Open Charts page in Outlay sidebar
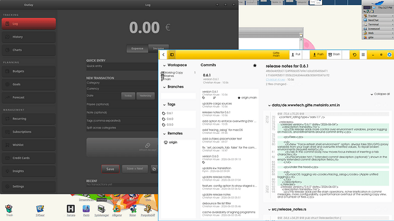394x221 pixels. (x=29, y=50)
